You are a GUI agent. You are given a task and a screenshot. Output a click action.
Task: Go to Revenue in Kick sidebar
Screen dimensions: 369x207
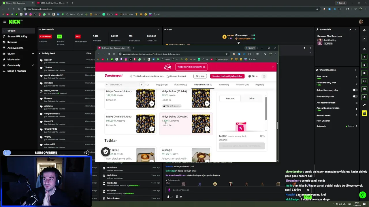tap(12, 42)
